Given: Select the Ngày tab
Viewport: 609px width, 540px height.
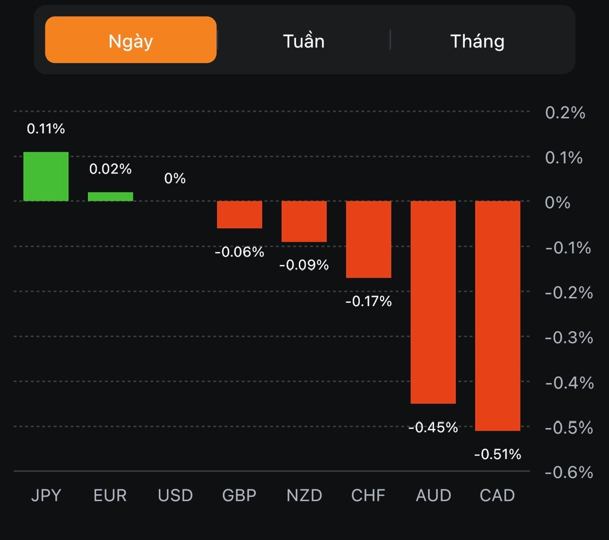Looking at the screenshot, I should tap(131, 40).
